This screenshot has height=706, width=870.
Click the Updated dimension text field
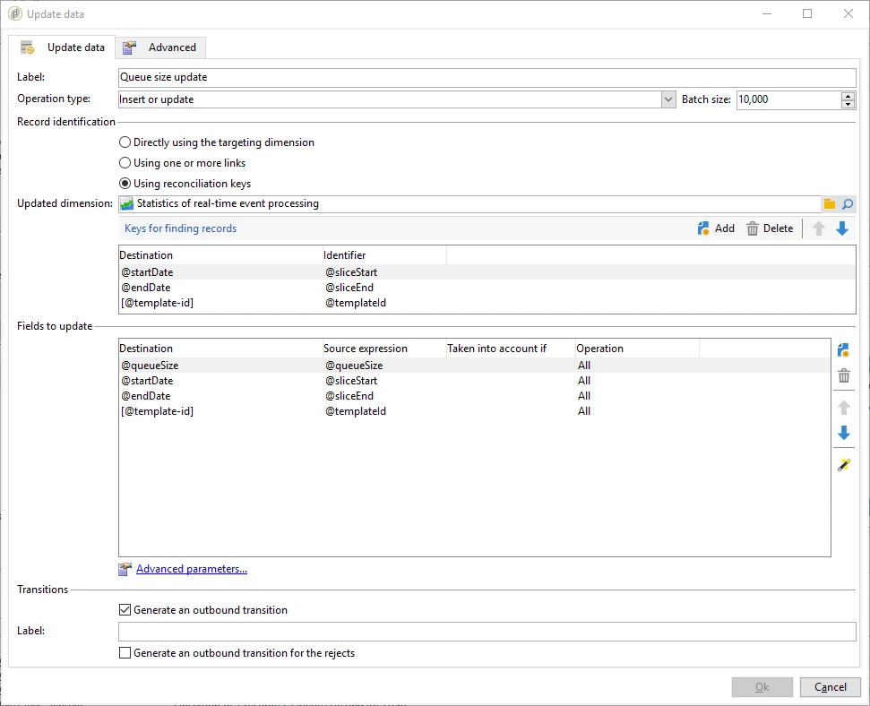point(469,203)
